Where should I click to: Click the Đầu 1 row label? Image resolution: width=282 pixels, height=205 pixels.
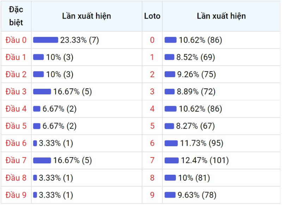point(16,57)
